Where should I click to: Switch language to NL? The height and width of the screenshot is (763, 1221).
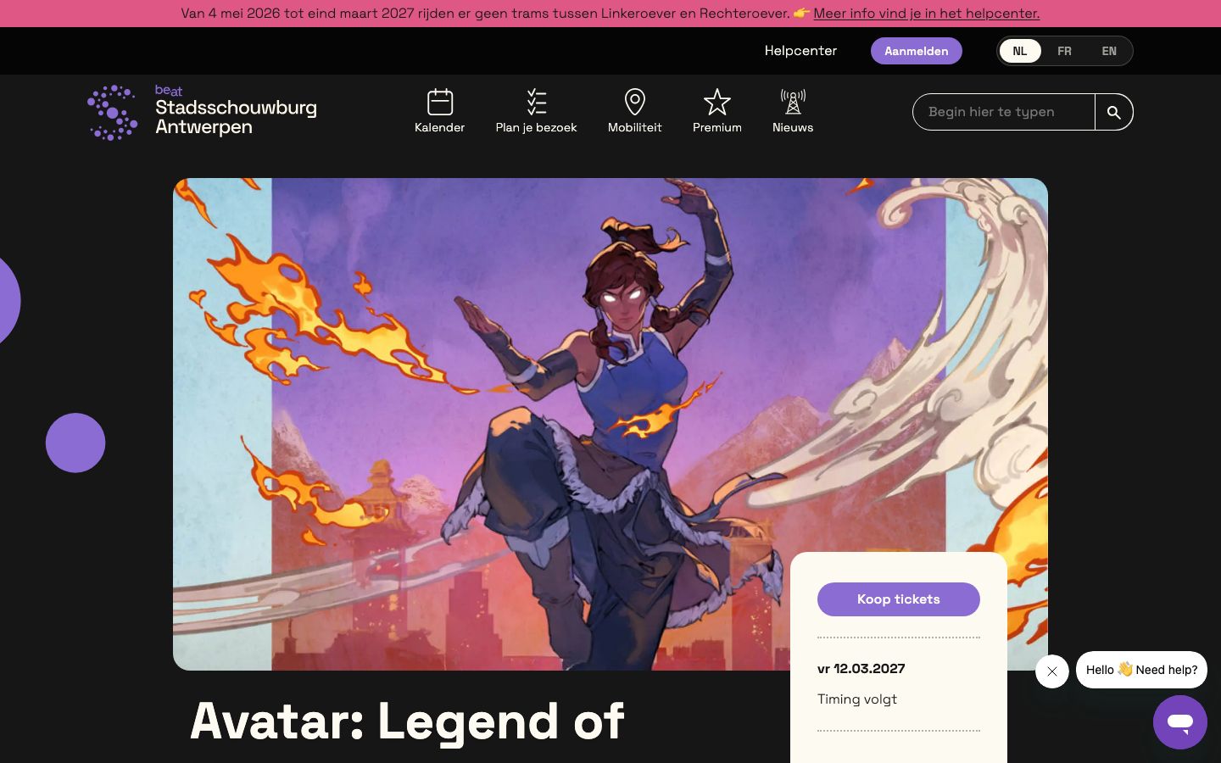(x=1020, y=51)
